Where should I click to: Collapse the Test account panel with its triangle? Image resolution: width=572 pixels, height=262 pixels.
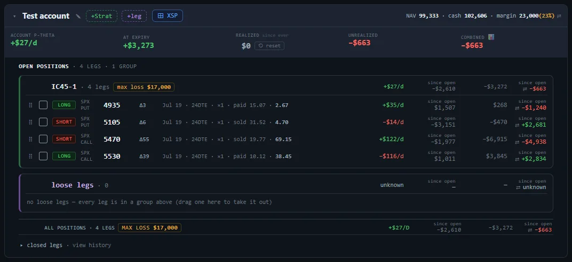(x=14, y=17)
